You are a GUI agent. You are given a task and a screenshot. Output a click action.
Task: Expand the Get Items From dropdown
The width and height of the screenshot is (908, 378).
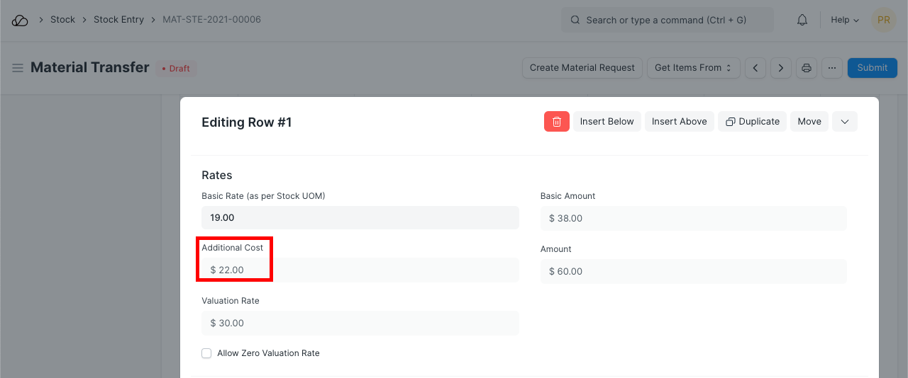tap(693, 68)
